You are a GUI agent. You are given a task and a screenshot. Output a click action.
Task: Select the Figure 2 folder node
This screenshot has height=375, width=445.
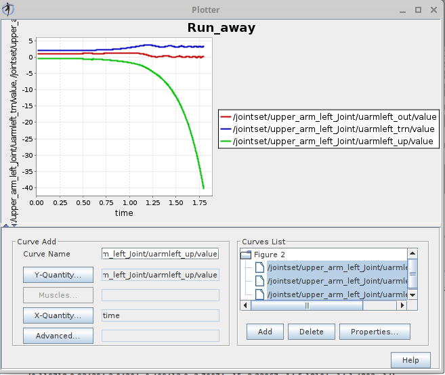point(269,255)
